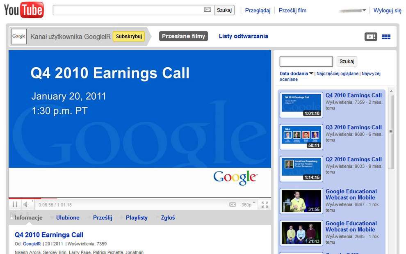
Task: Click the Google channel avatar icon
Action: tap(18, 36)
